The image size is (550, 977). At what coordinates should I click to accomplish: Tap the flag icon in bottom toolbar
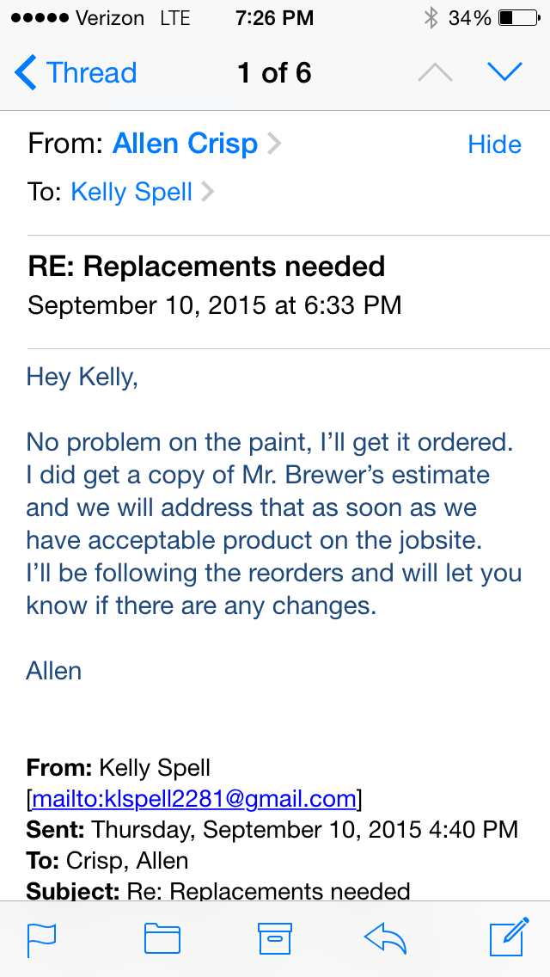(41, 938)
